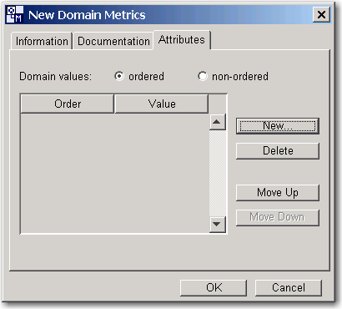Click the Move Down button

278,217
